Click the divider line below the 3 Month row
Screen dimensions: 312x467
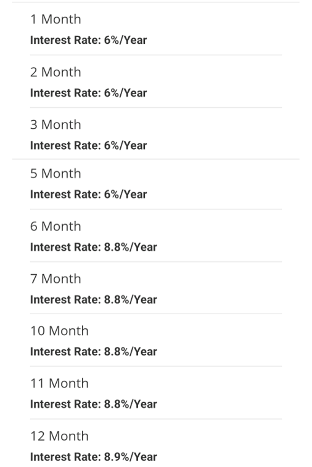[156, 160]
